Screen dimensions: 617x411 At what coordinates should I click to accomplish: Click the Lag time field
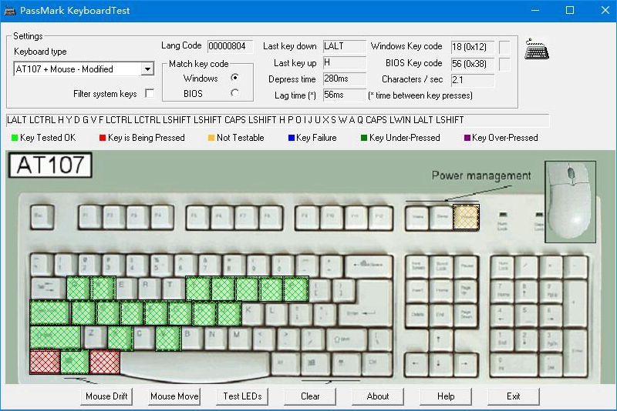pos(344,95)
